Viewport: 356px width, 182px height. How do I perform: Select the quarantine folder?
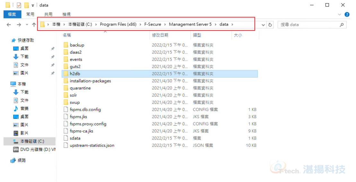coord(80,88)
